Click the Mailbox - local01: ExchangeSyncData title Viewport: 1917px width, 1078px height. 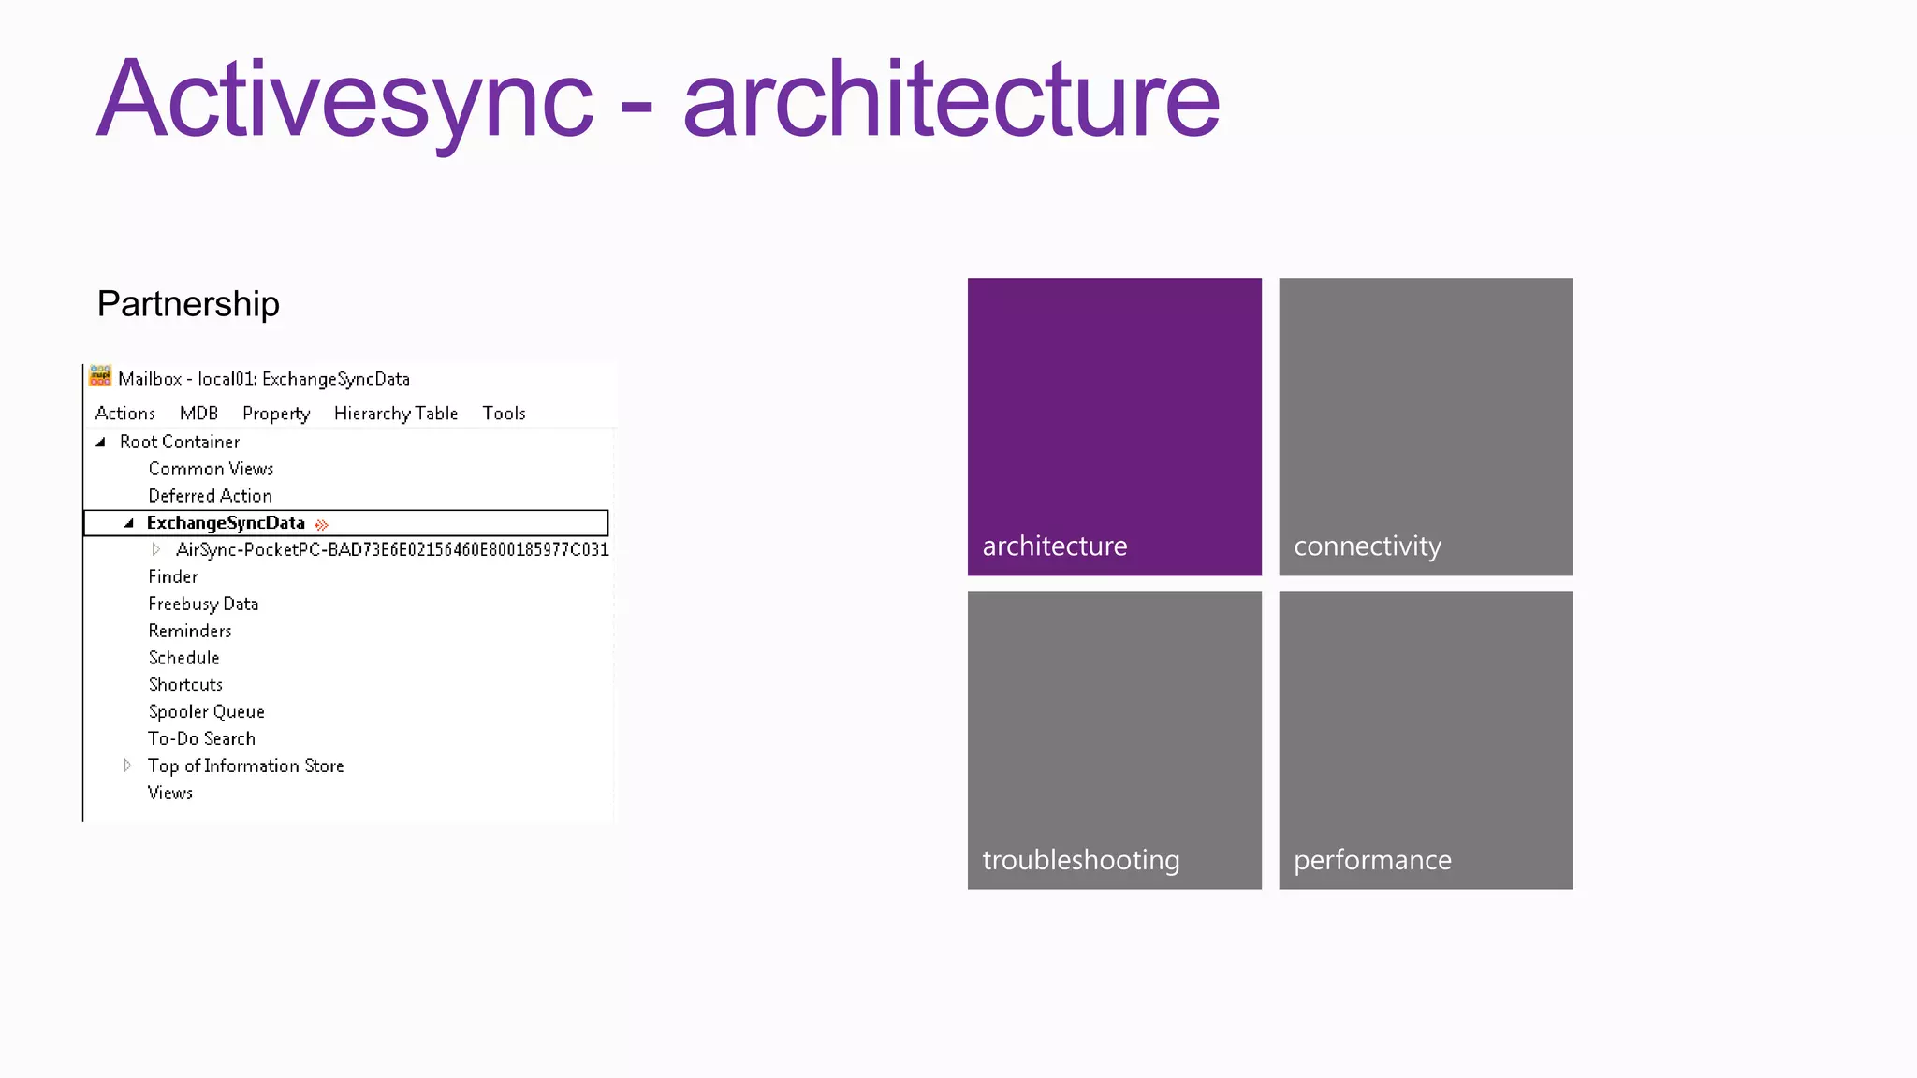264,379
